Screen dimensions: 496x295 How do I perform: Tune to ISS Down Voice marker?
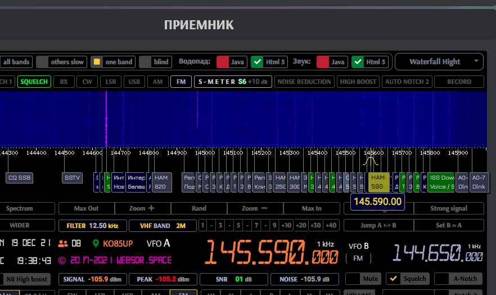click(442, 181)
